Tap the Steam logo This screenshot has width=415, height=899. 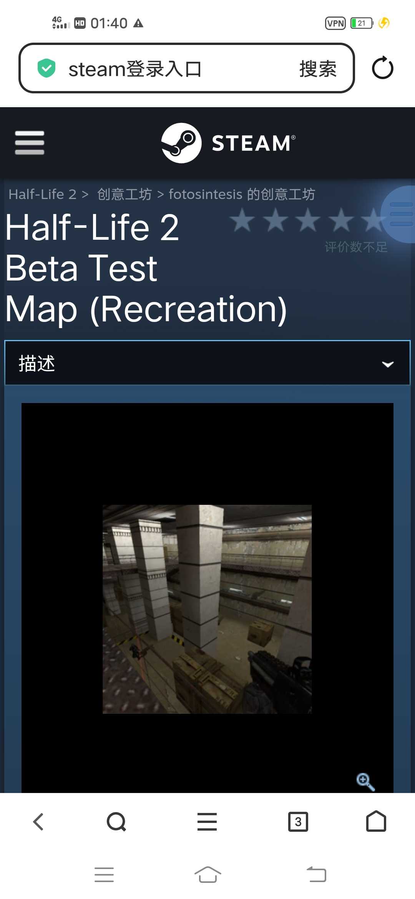click(x=228, y=143)
